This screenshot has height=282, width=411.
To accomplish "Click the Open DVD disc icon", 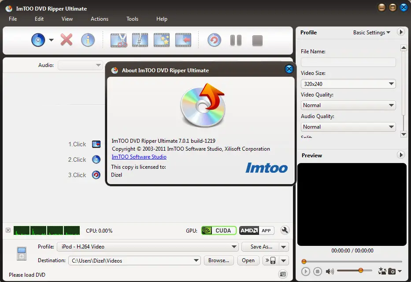I will coord(38,40).
